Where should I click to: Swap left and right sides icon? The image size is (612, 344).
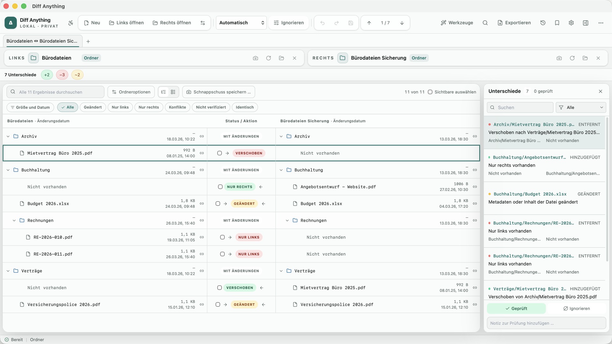pyautogui.click(x=203, y=23)
